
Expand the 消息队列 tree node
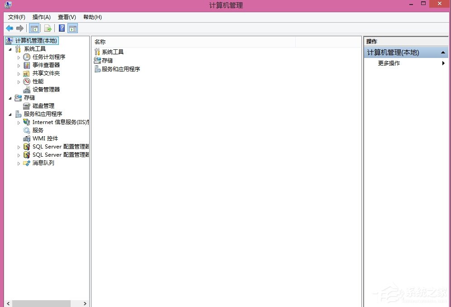(19, 163)
